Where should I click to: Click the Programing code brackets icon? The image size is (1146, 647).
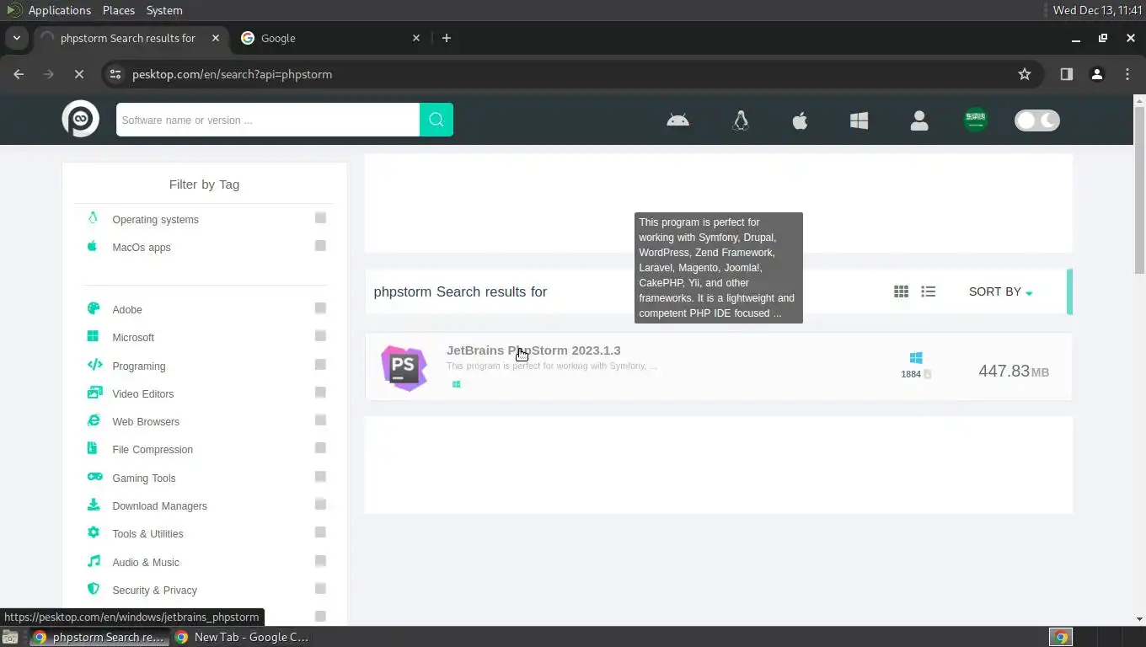click(94, 365)
